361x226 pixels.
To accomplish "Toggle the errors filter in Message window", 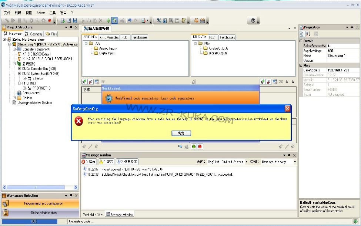I will pyautogui.click(x=88, y=162).
